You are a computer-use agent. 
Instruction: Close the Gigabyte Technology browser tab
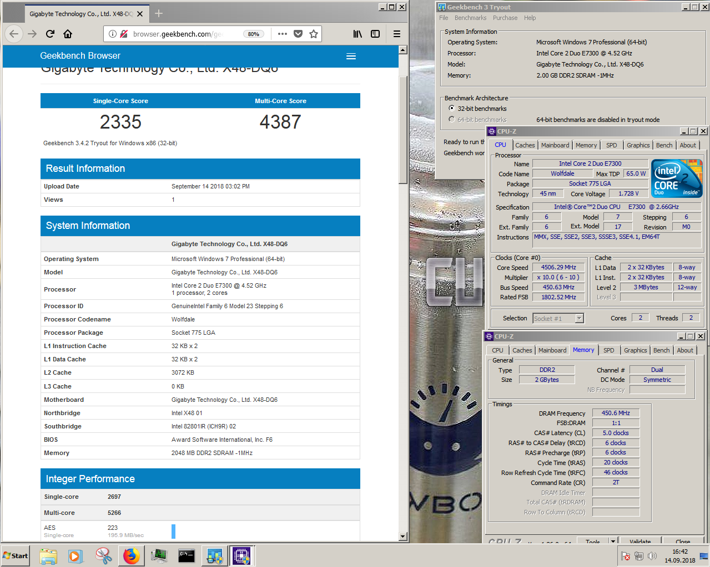coord(140,14)
